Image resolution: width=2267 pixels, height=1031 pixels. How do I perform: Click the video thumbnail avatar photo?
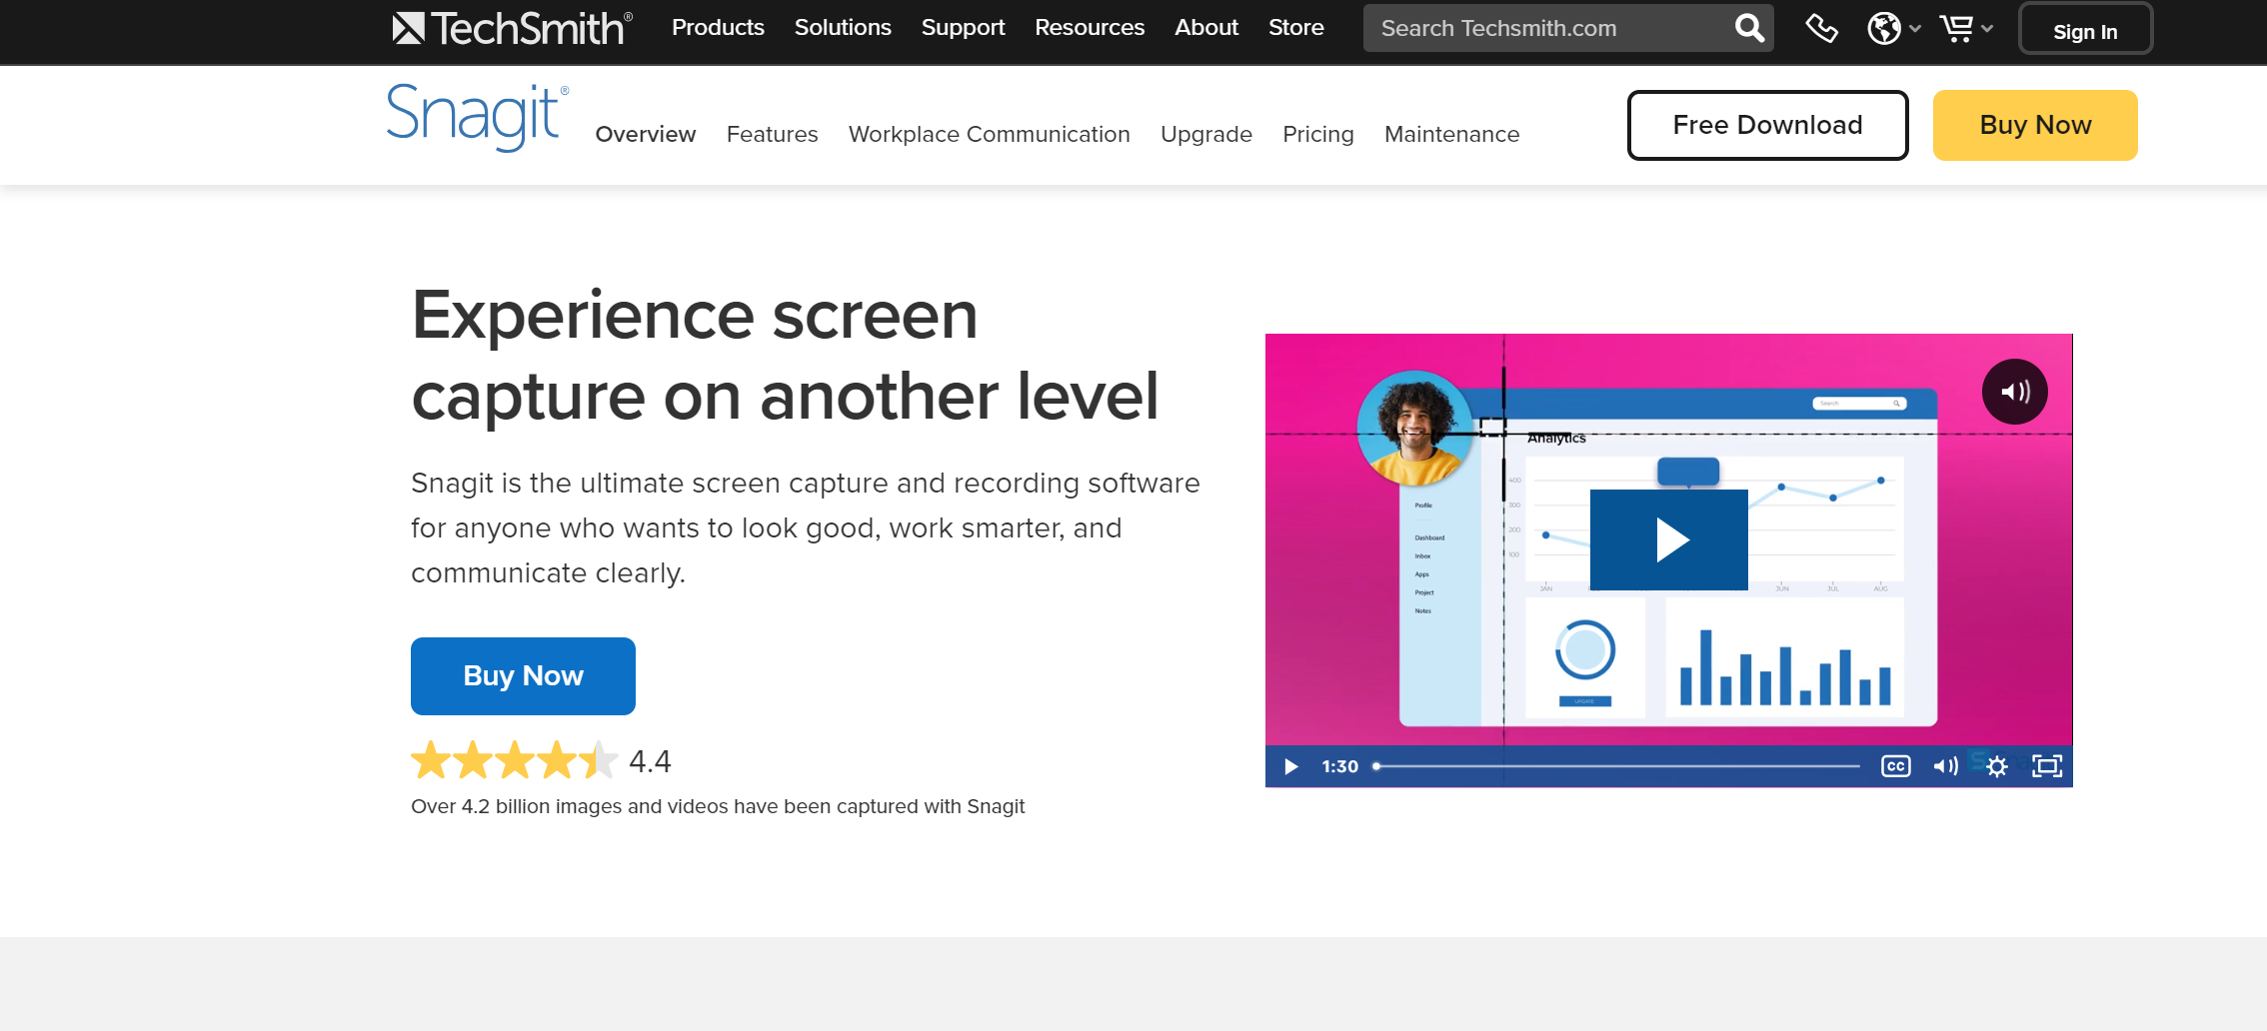[1414, 428]
